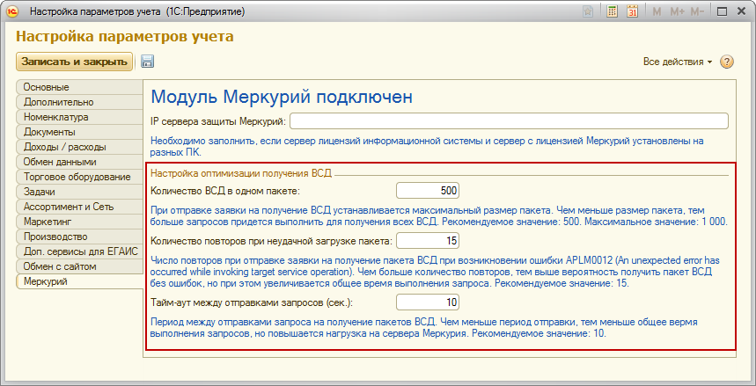Open the calendar icon showing 31
756x386 pixels.
click(632, 12)
